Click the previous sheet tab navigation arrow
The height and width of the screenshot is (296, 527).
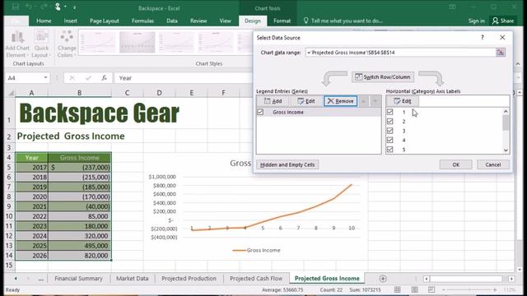[x=16, y=279]
